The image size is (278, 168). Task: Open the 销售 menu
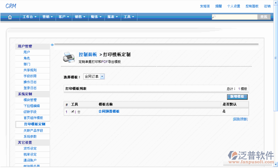pyautogui.click(x=80, y=17)
